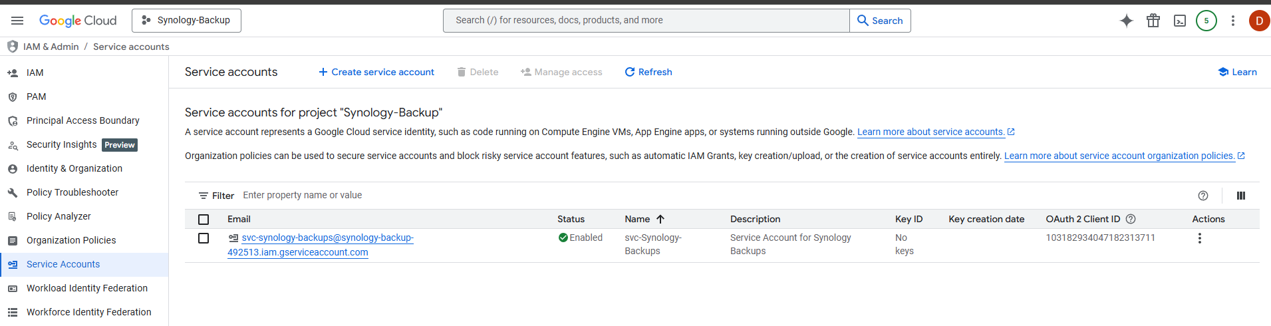Open Workload Identity Federation page
The height and width of the screenshot is (326, 1271).
pos(84,288)
